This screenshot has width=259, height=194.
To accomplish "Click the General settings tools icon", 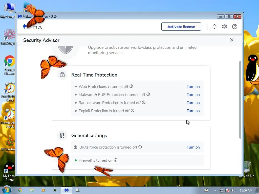I will [62, 135].
